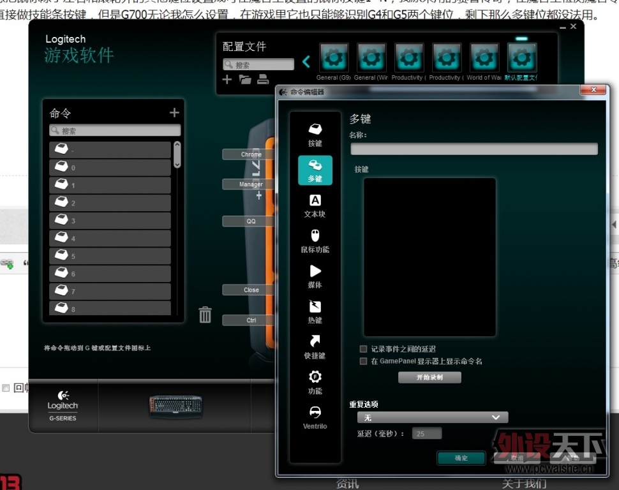Choose the 鼠标功能 mouse function option
Image resolution: width=619 pixels, height=490 pixels.
pyautogui.click(x=315, y=241)
